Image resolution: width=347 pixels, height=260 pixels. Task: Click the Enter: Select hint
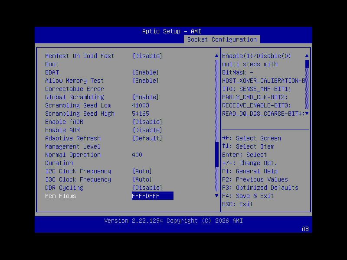pyautogui.click(x=245, y=155)
